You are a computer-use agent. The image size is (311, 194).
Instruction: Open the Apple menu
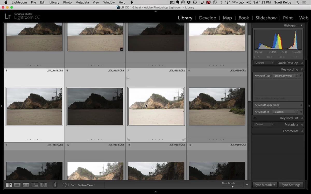6,2
